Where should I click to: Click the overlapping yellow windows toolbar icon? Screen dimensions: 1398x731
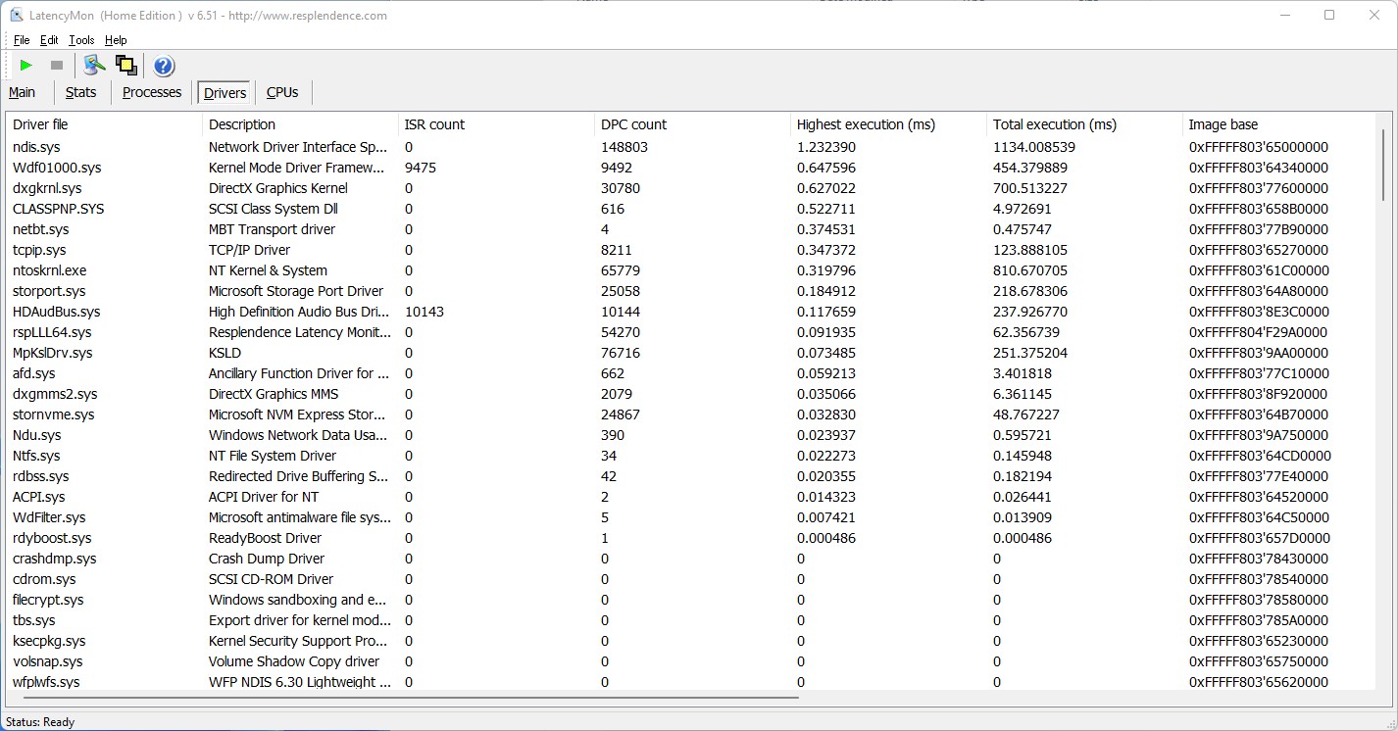[x=125, y=66]
